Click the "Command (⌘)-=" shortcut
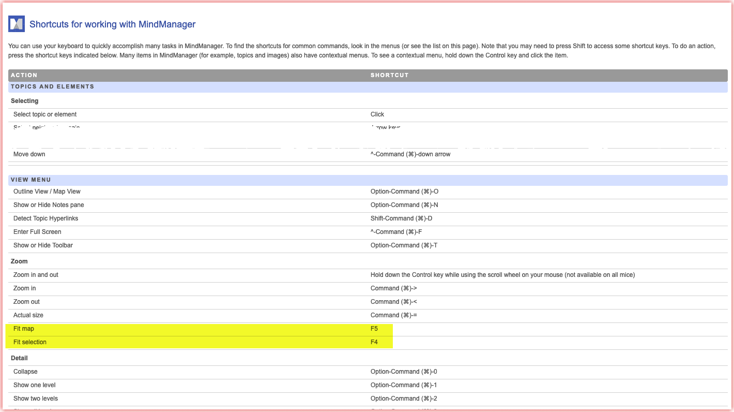This screenshot has width=734, height=412. 394,315
